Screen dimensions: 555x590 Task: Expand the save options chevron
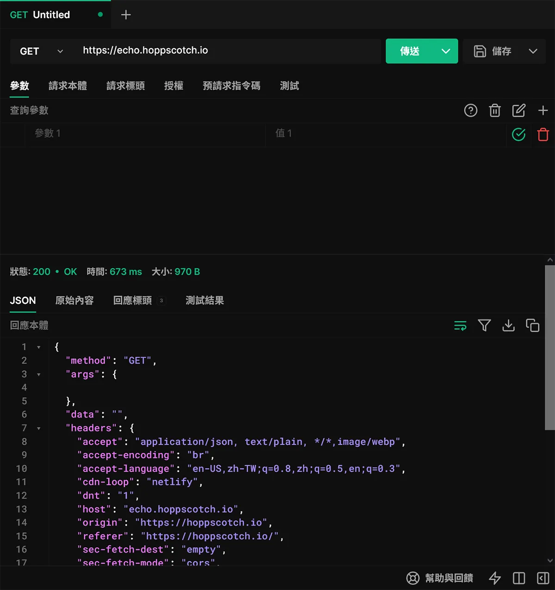(533, 51)
